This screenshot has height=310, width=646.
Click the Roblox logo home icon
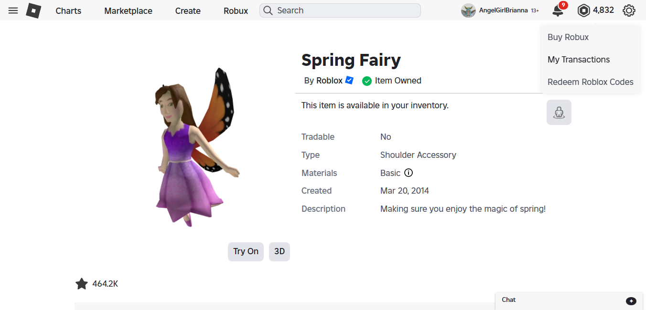(33, 10)
